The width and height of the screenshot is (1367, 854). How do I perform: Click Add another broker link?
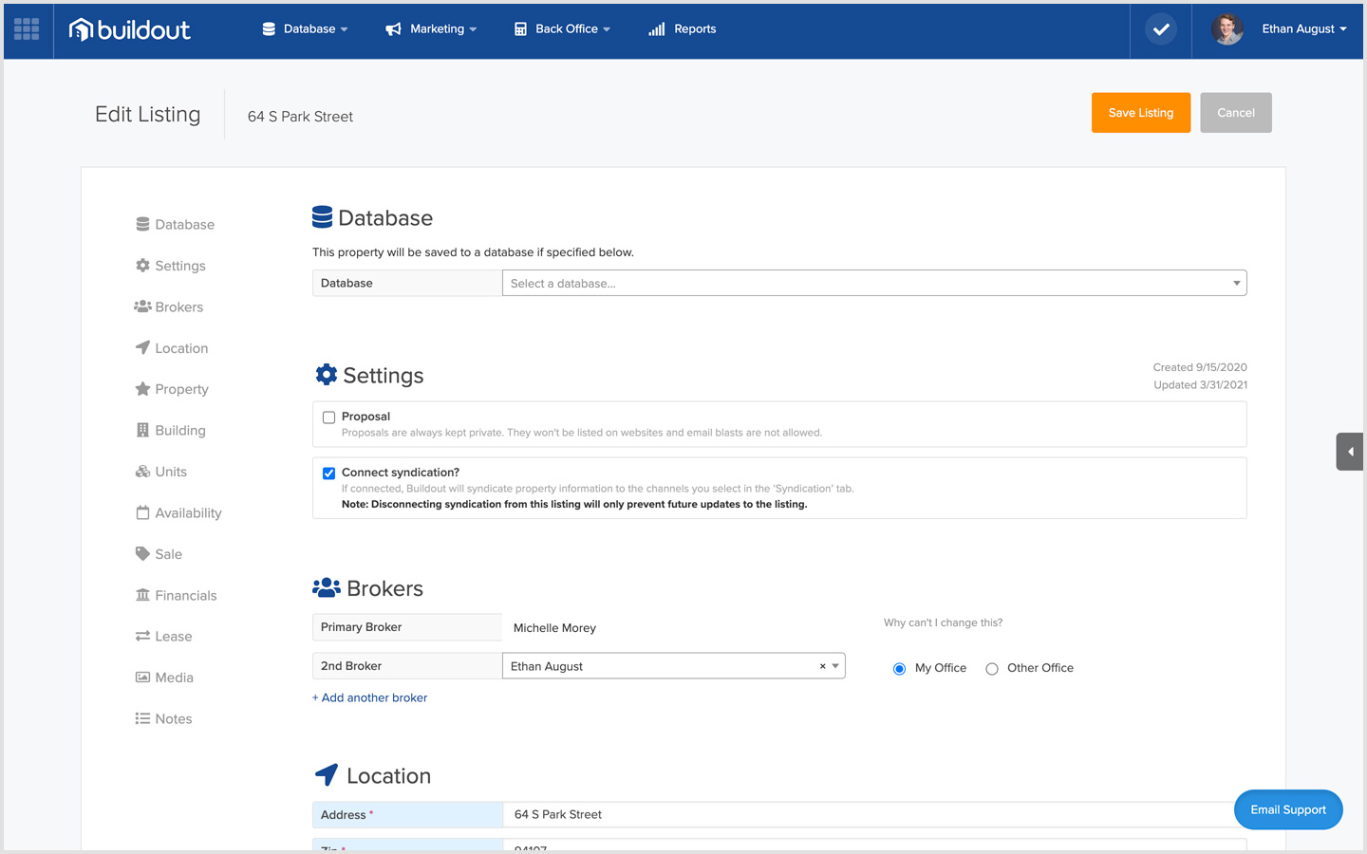coord(370,697)
